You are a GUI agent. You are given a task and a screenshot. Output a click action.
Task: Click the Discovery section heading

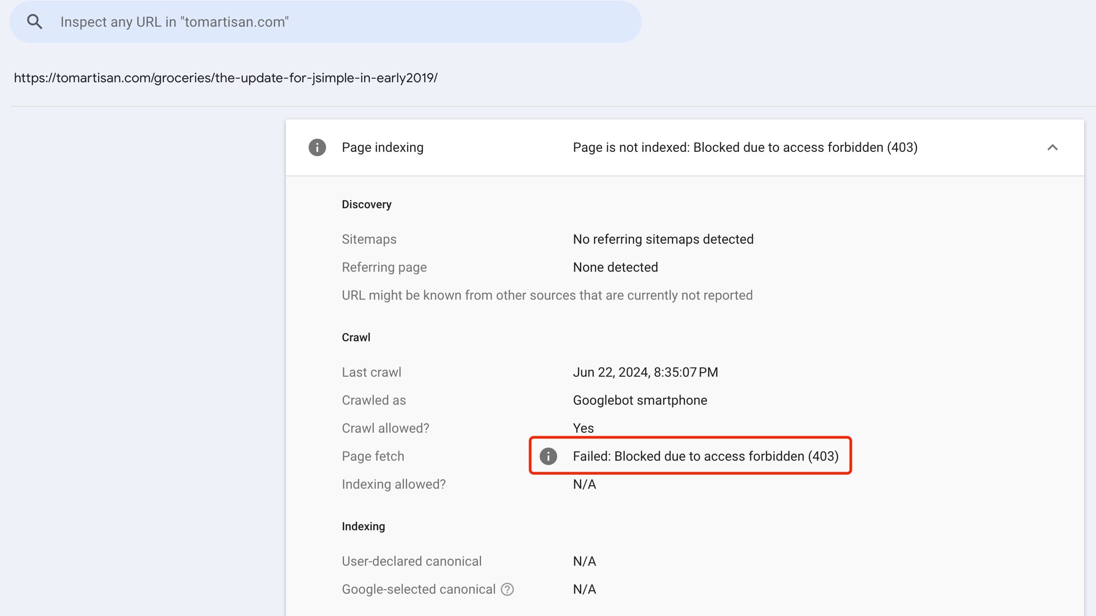click(x=366, y=204)
